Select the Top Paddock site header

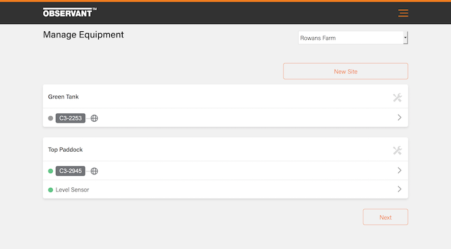(x=65, y=150)
